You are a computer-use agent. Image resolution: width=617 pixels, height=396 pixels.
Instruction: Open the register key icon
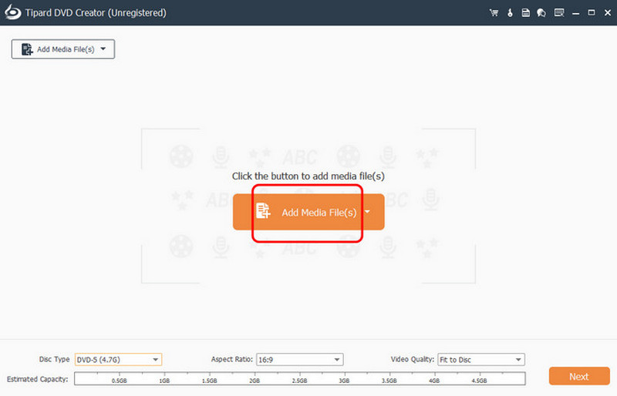tap(510, 13)
